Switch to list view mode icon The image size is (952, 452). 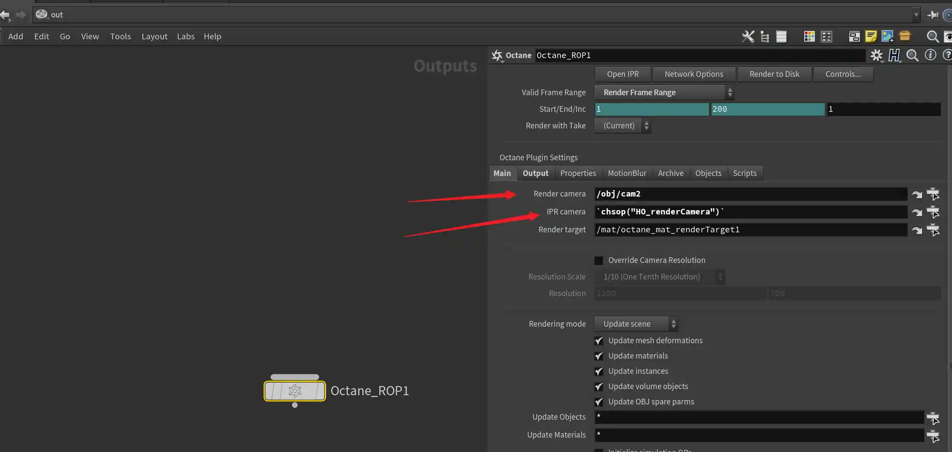781,37
